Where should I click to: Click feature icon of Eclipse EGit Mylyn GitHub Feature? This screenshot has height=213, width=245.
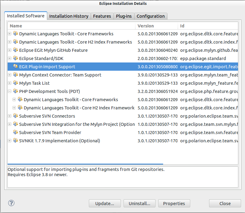pos(16,50)
